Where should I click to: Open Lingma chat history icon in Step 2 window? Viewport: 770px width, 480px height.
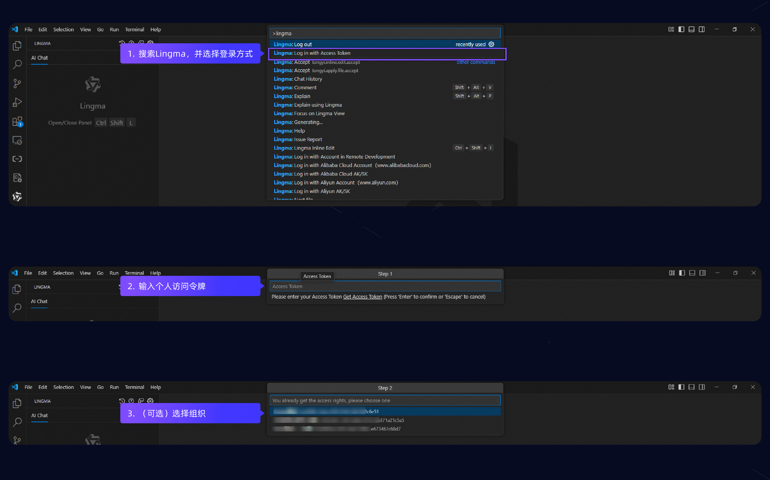(122, 401)
